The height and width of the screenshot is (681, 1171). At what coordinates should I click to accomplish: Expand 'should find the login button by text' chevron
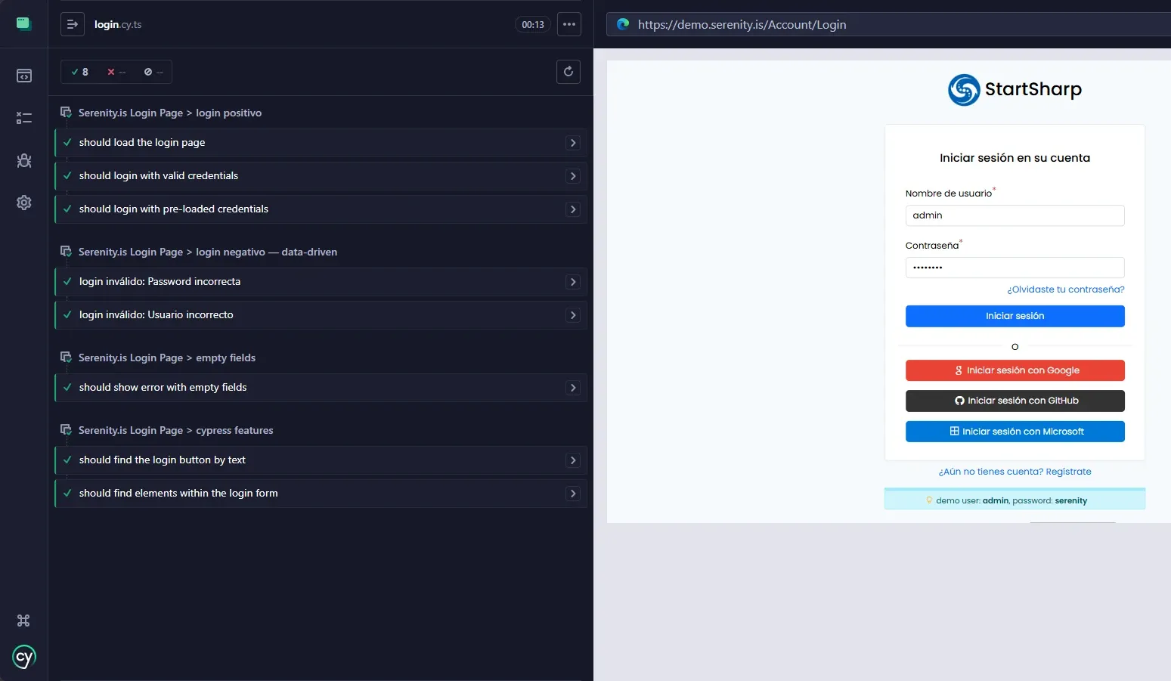click(573, 460)
